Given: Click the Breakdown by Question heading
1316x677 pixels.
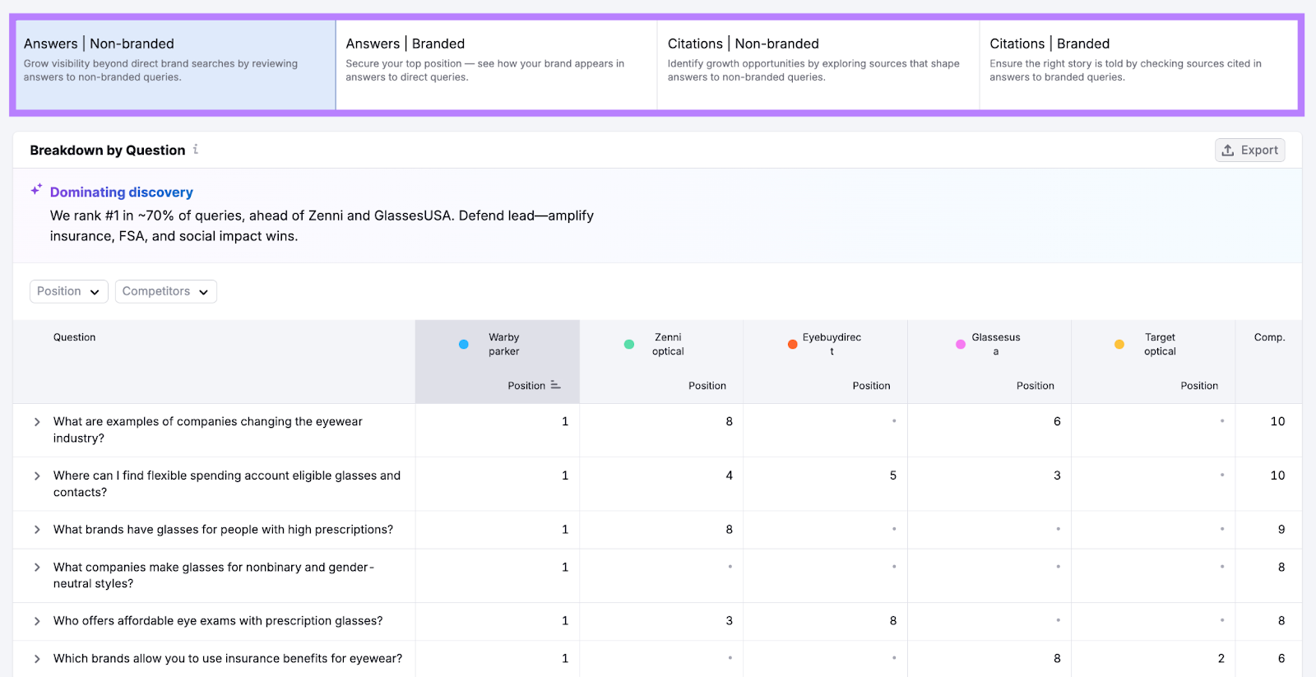Looking at the screenshot, I should click(x=108, y=150).
